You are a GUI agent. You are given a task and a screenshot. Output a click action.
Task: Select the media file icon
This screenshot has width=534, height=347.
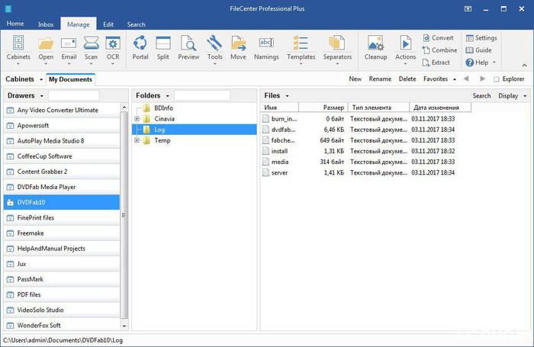click(265, 162)
